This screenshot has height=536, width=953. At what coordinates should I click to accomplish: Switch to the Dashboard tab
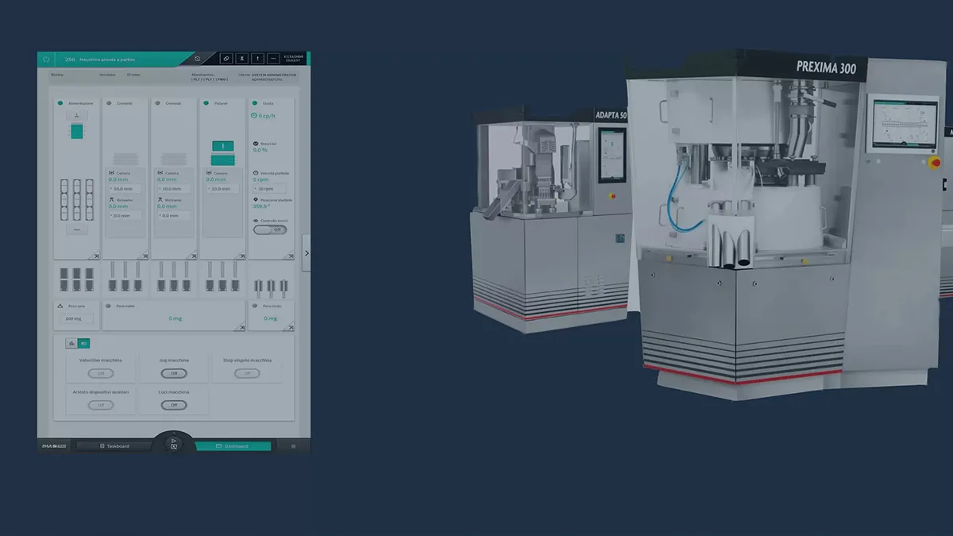[233, 446]
